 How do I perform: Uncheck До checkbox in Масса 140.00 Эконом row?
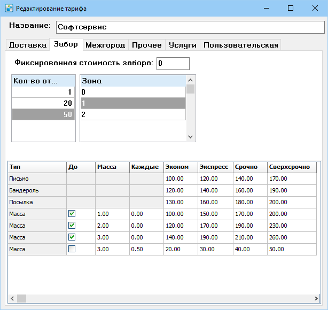coord(72,237)
